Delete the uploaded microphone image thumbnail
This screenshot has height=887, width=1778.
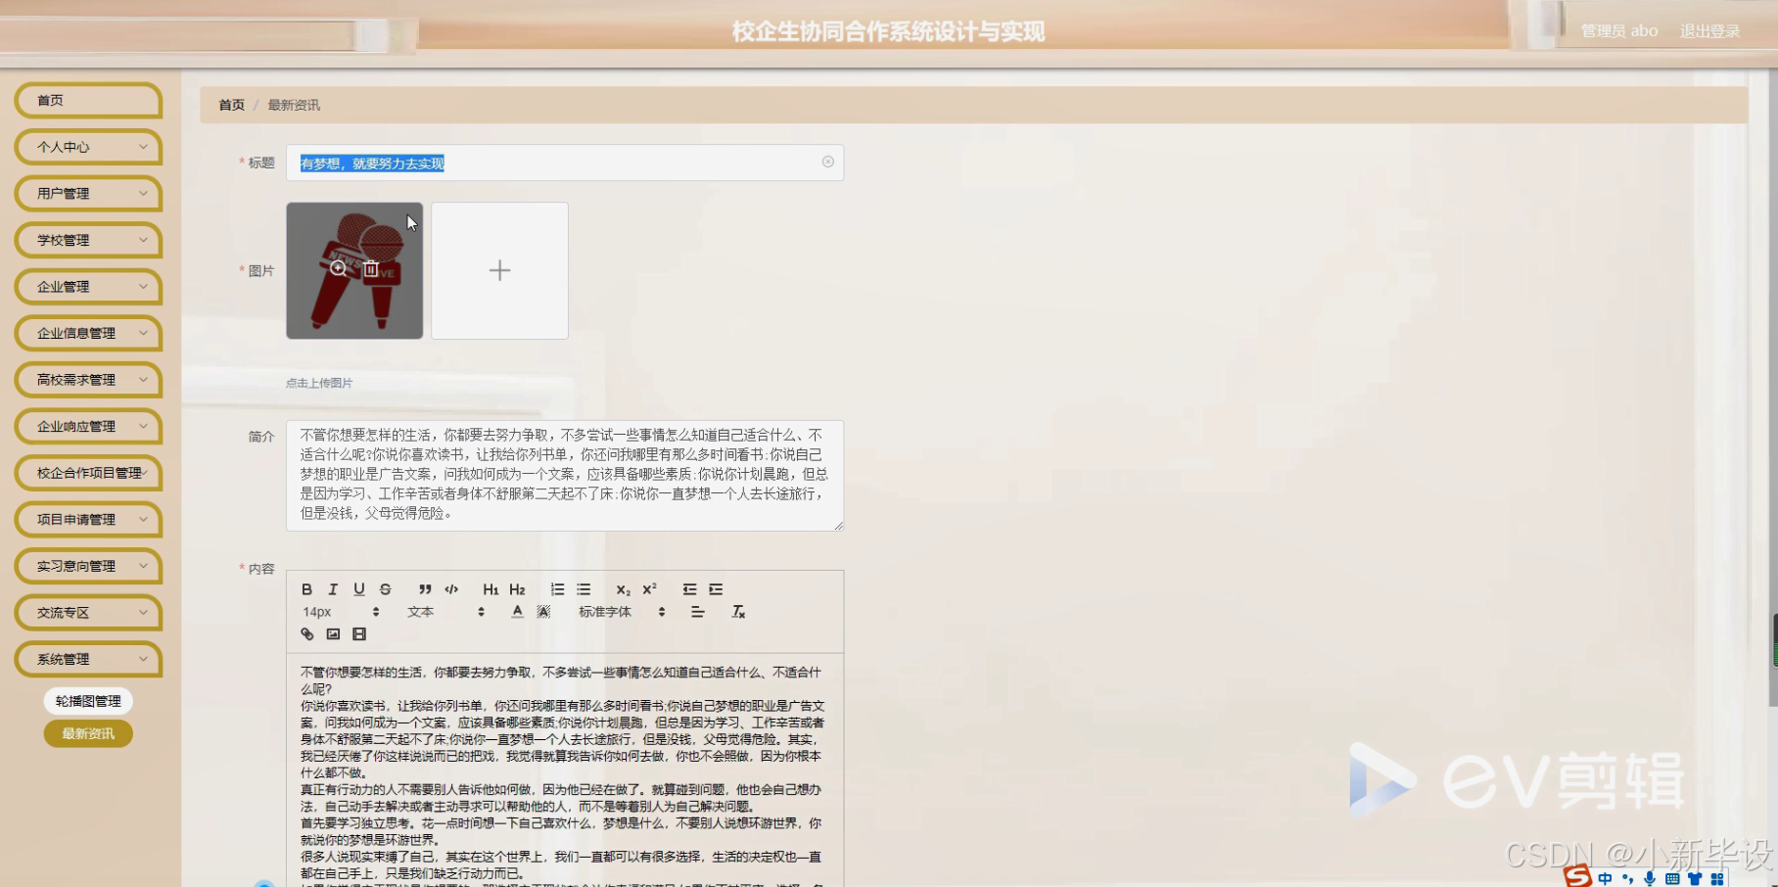pyautogui.click(x=370, y=266)
